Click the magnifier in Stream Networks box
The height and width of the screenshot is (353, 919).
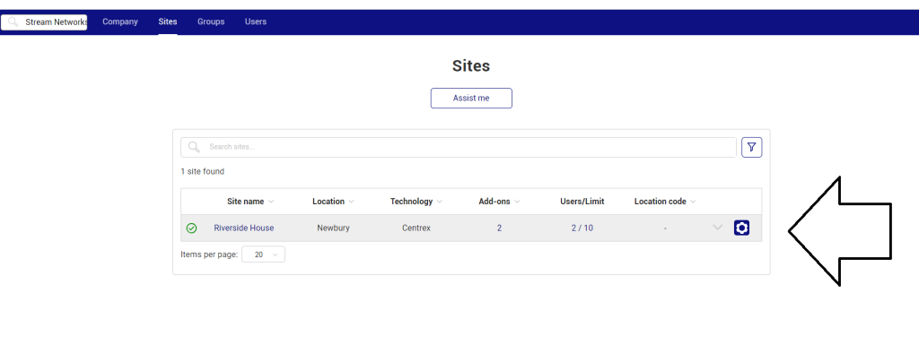[13, 22]
